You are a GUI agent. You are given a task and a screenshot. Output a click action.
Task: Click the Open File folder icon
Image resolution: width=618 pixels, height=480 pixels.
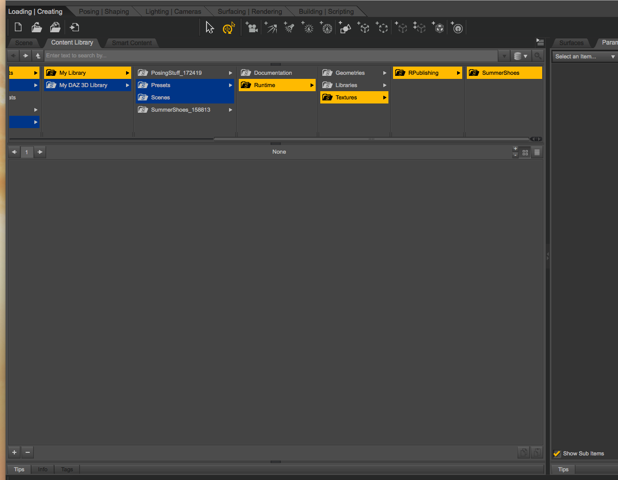click(37, 28)
